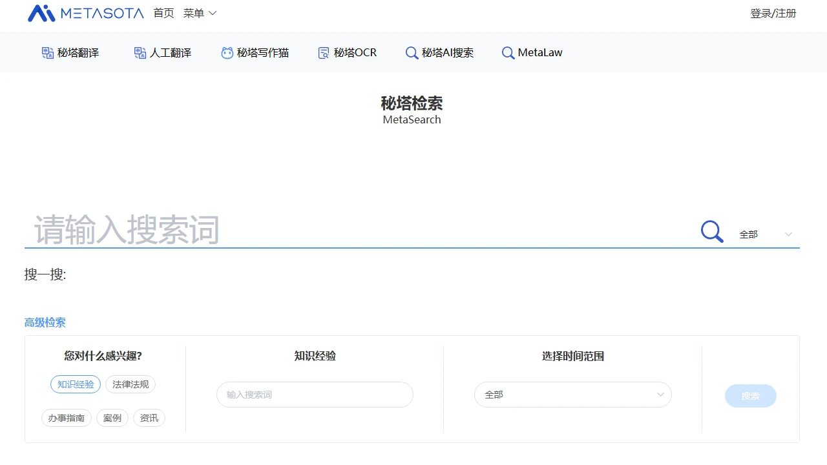Click the MetaSota logo in the header
This screenshot has width=827, height=465.
86,13
